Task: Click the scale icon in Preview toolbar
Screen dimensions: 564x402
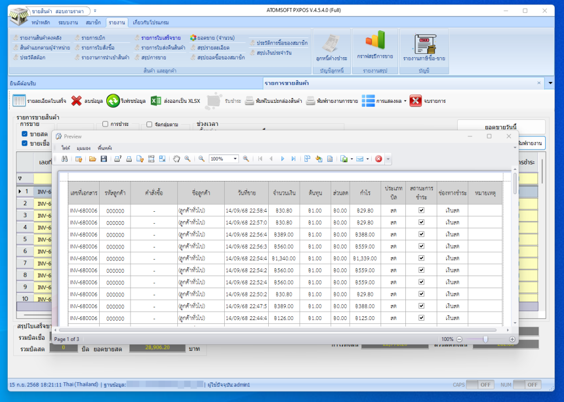Action: tap(162, 159)
